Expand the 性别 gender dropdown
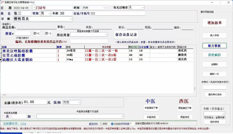The height and width of the screenshot is (134, 233). [49, 14]
